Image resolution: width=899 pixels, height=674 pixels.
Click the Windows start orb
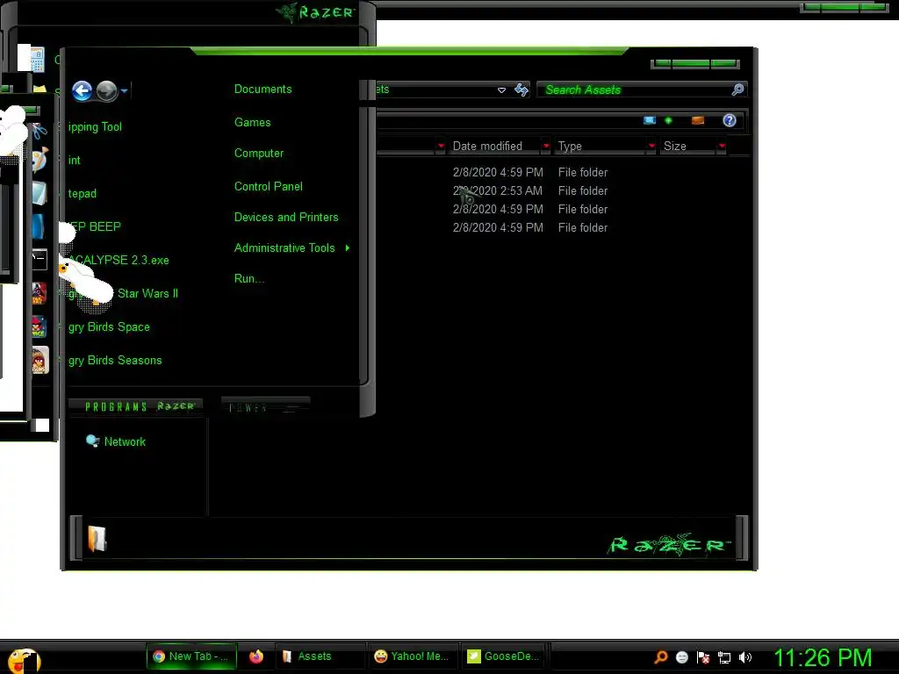point(24,659)
